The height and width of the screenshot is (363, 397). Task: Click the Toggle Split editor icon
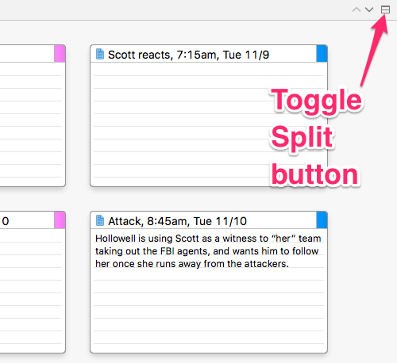click(x=385, y=10)
